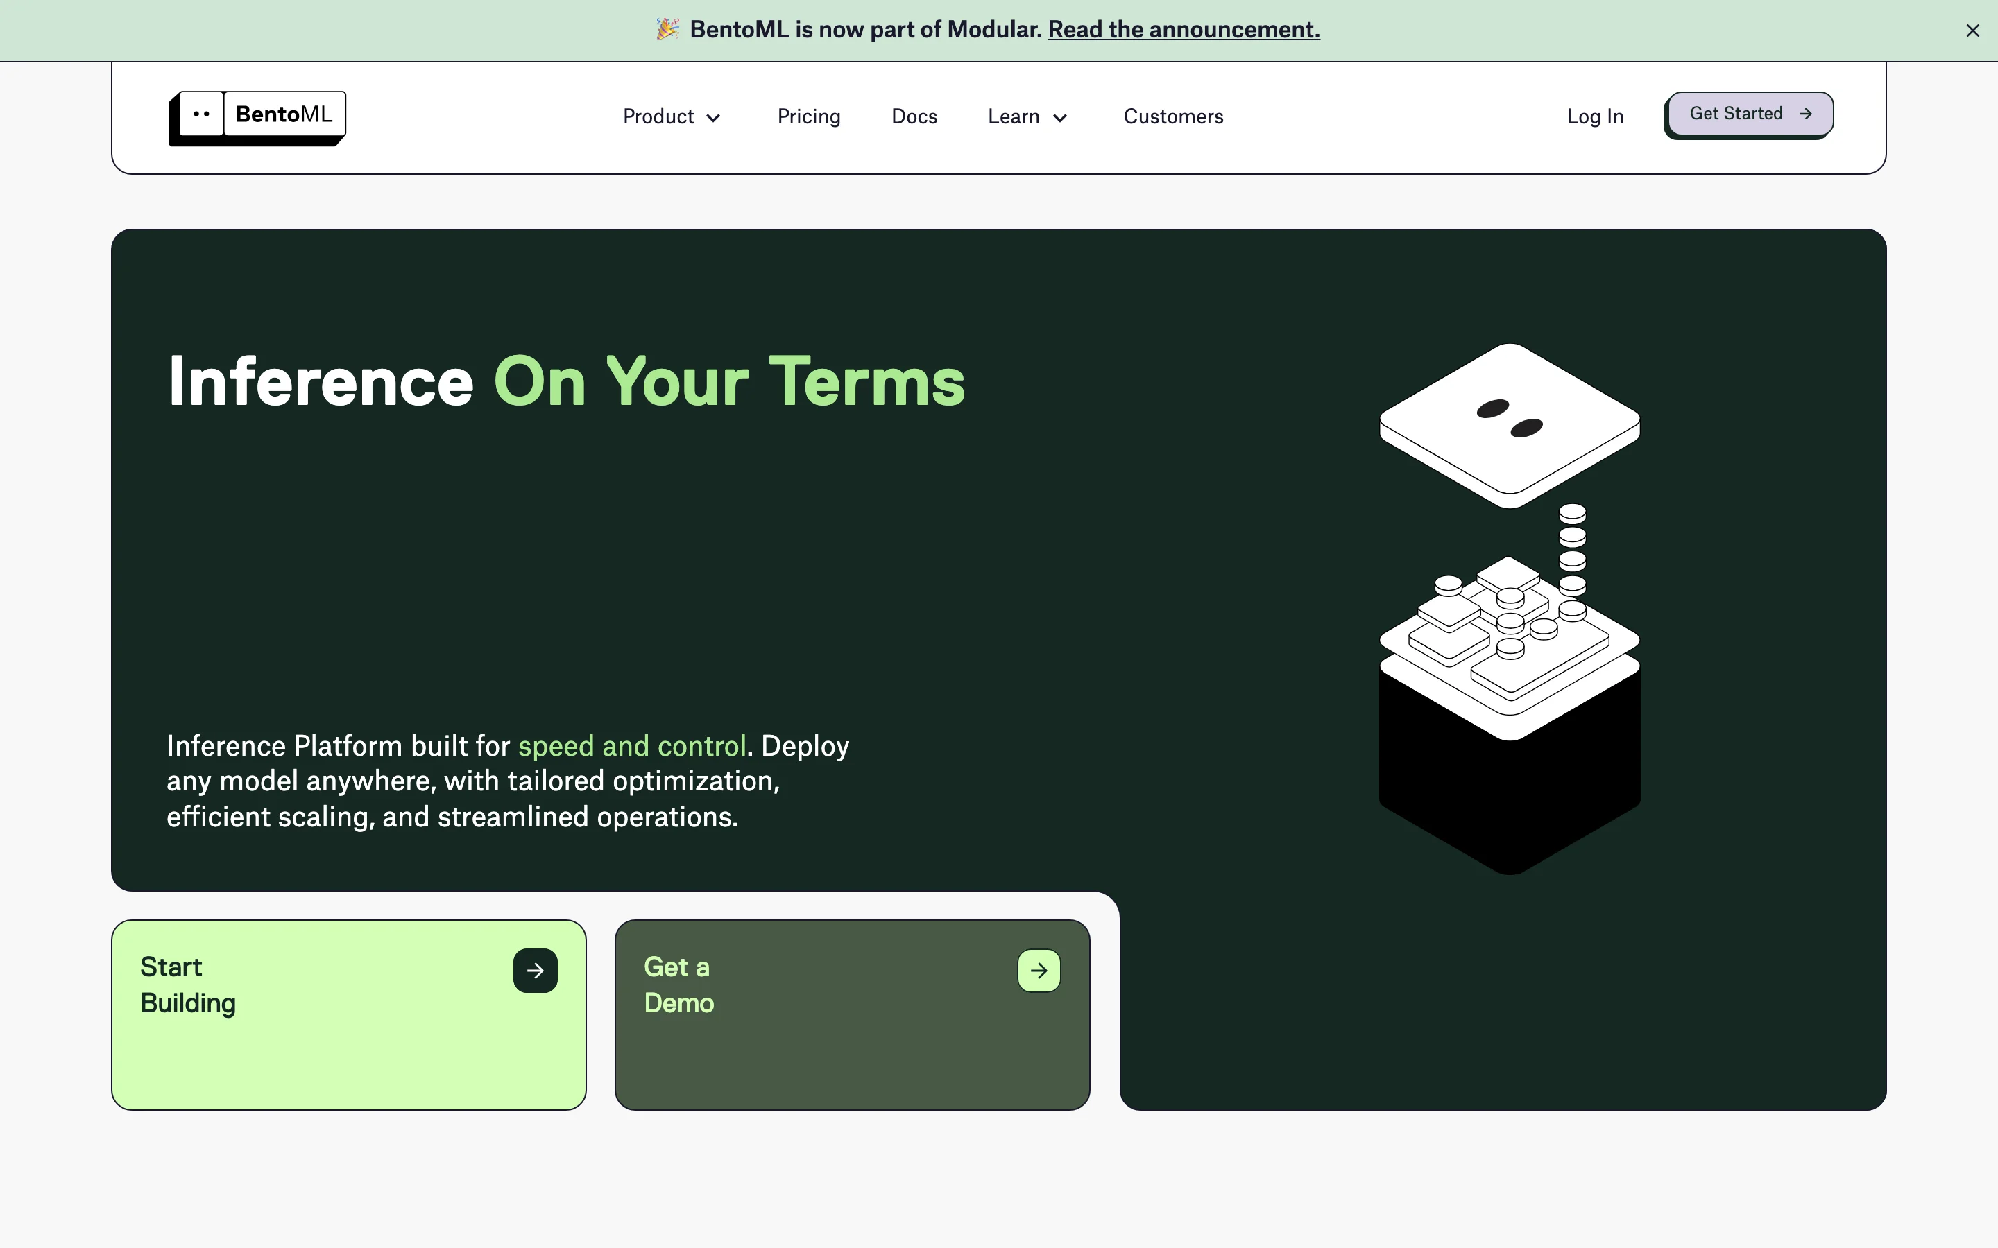
Task: Open the Learn menu
Action: (x=1014, y=117)
